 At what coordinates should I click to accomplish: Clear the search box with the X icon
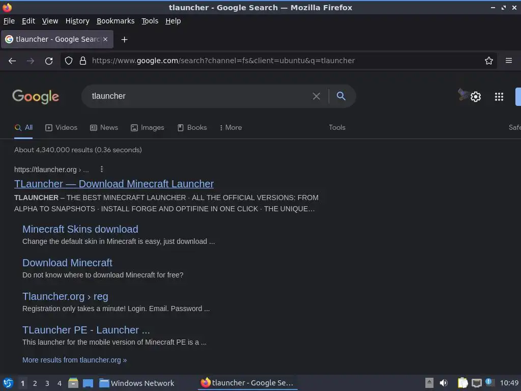316,96
